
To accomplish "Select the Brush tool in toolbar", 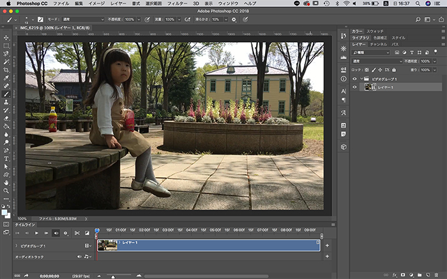I will point(6,94).
